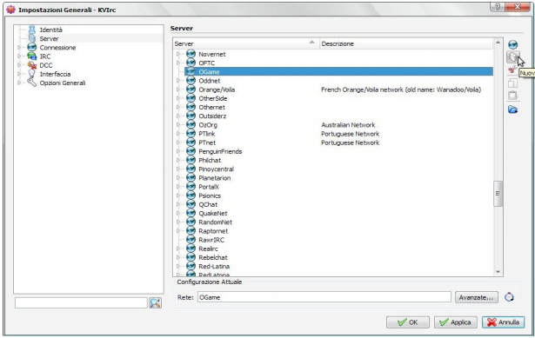Expand the DCC tree node

(x=19, y=65)
